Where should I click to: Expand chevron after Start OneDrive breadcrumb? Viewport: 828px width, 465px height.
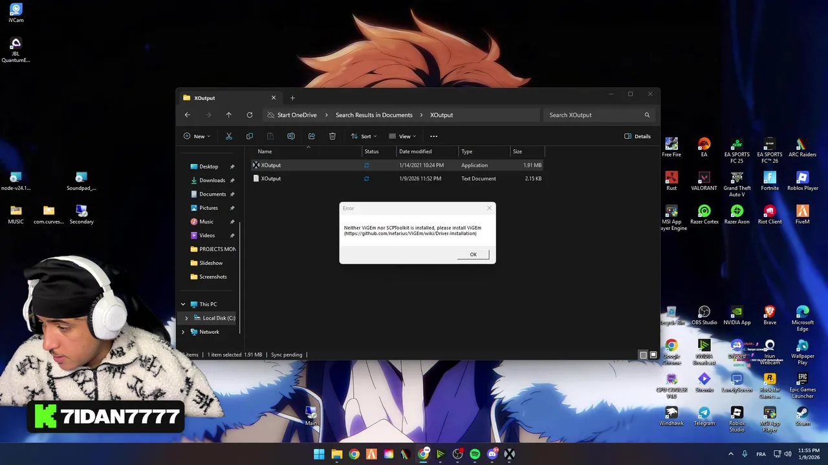point(326,115)
